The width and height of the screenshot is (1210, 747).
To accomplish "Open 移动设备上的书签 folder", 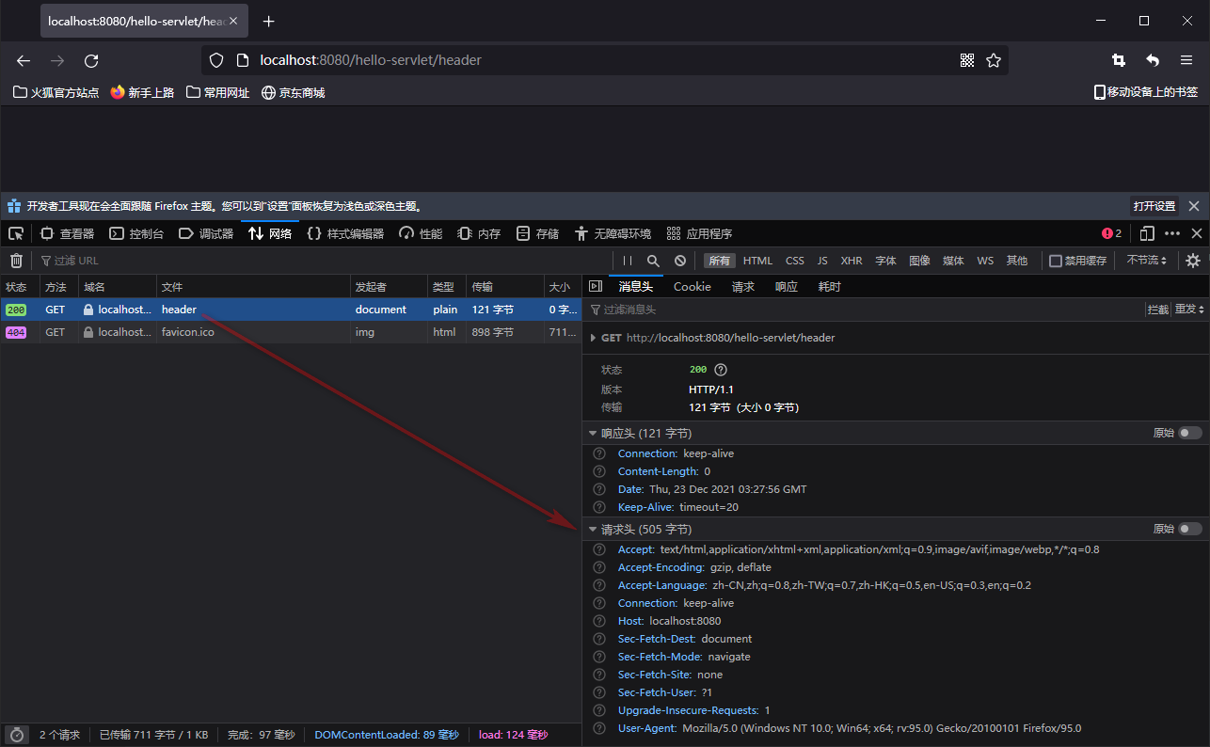I will click(1145, 92).
